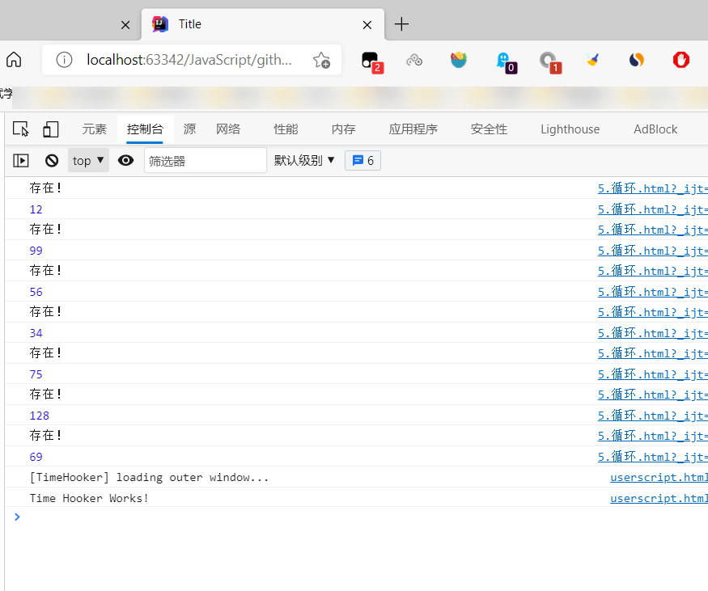Toggle device emulation mode icon
The width and height of the screenshot is (708, 591).
tap(51, 129)
